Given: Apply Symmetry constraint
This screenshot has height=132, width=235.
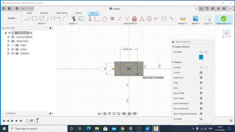Looking at the screenshot, I should click(164, 19).
